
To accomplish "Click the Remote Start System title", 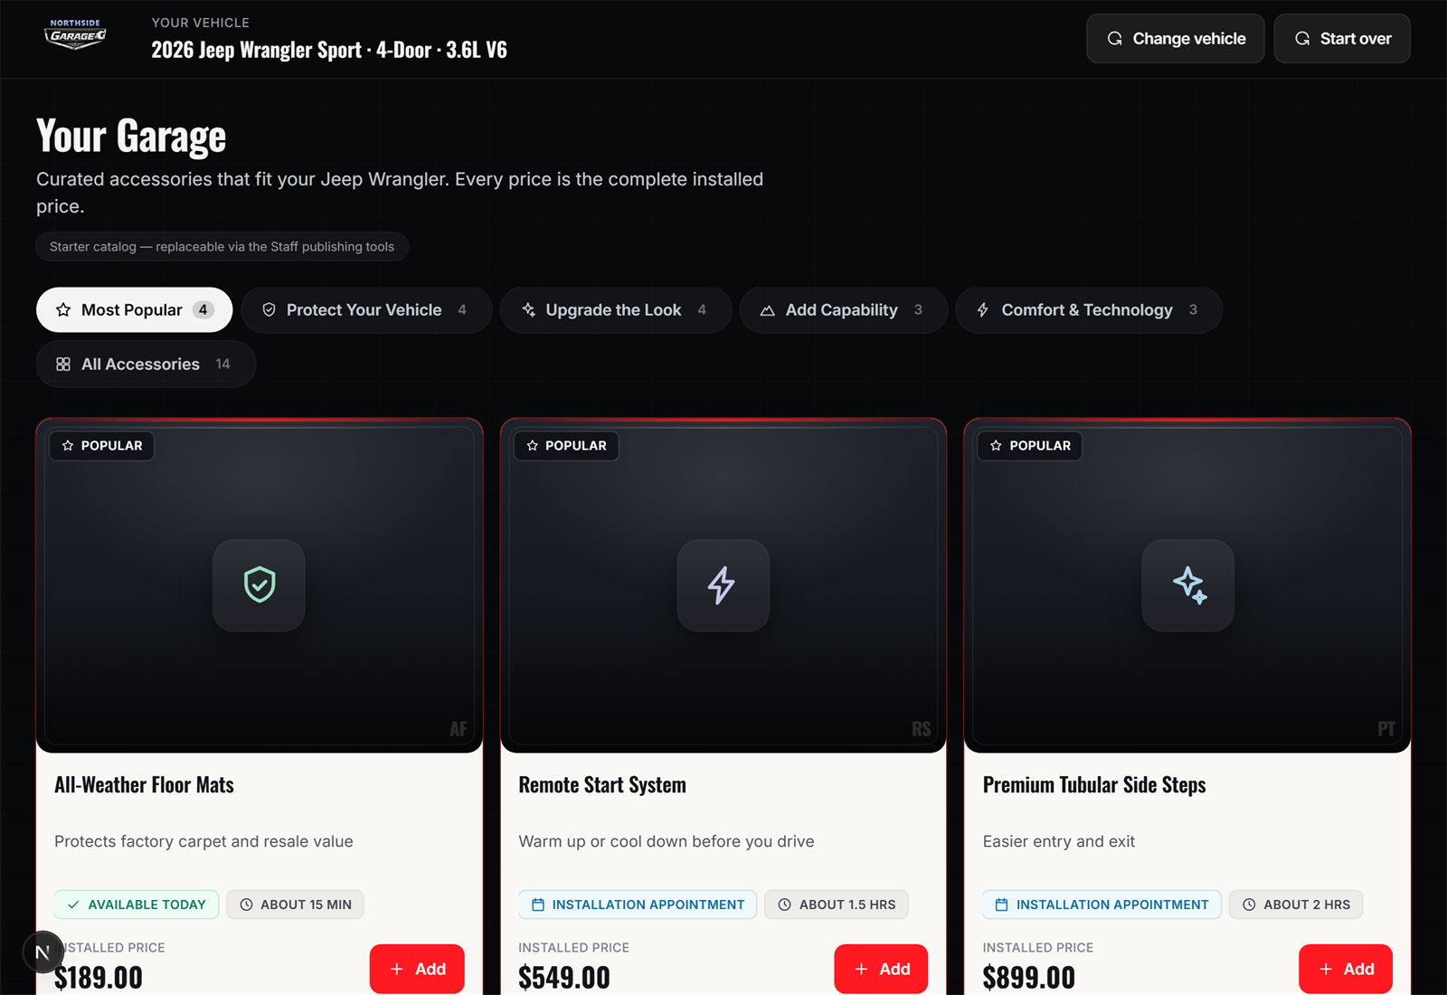I will click(x=602, y=785).
